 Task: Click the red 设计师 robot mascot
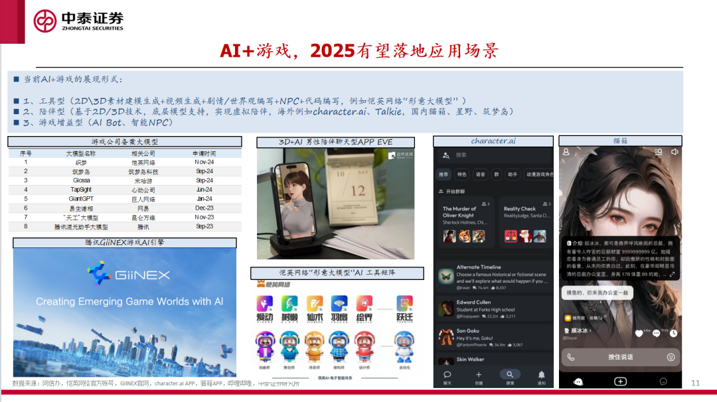[364, 347]
